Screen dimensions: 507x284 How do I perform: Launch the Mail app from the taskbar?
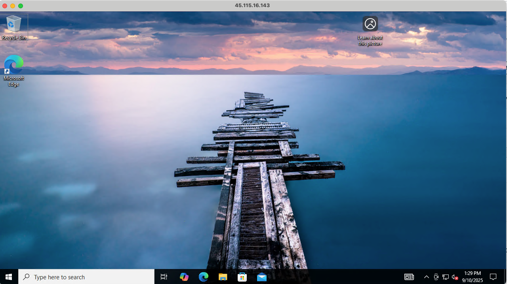point(261,277)
